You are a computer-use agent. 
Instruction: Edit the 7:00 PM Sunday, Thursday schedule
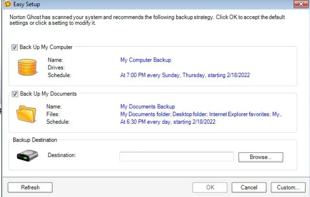point(185,75)
